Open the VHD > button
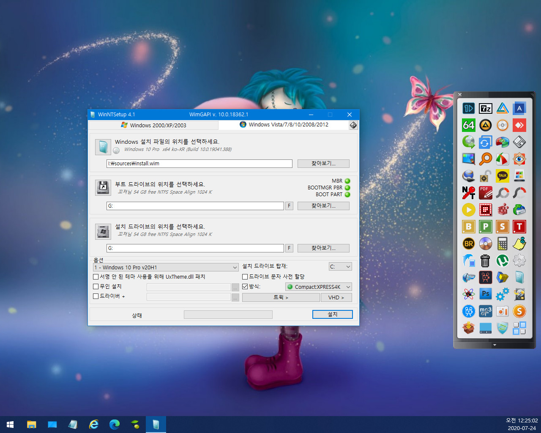The height and width of the screenshot is (433, 541). coord(336,297)
